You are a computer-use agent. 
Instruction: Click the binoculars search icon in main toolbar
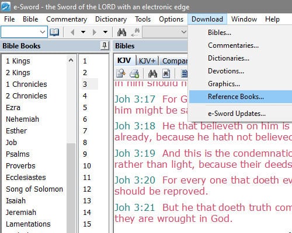(121, 32)
